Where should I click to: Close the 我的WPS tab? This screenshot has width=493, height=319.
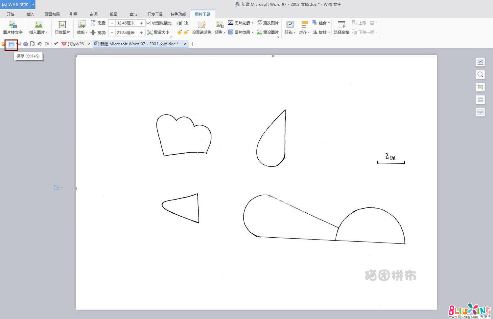(89, 44)
